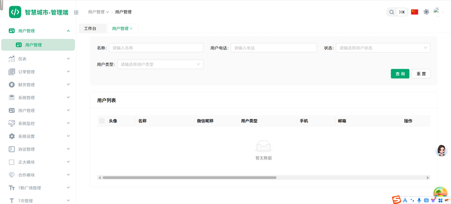The height and width of the screenshot is (204, 451).
Task: Open settings with the header gear icon
Action: click(x=426, y=12)
